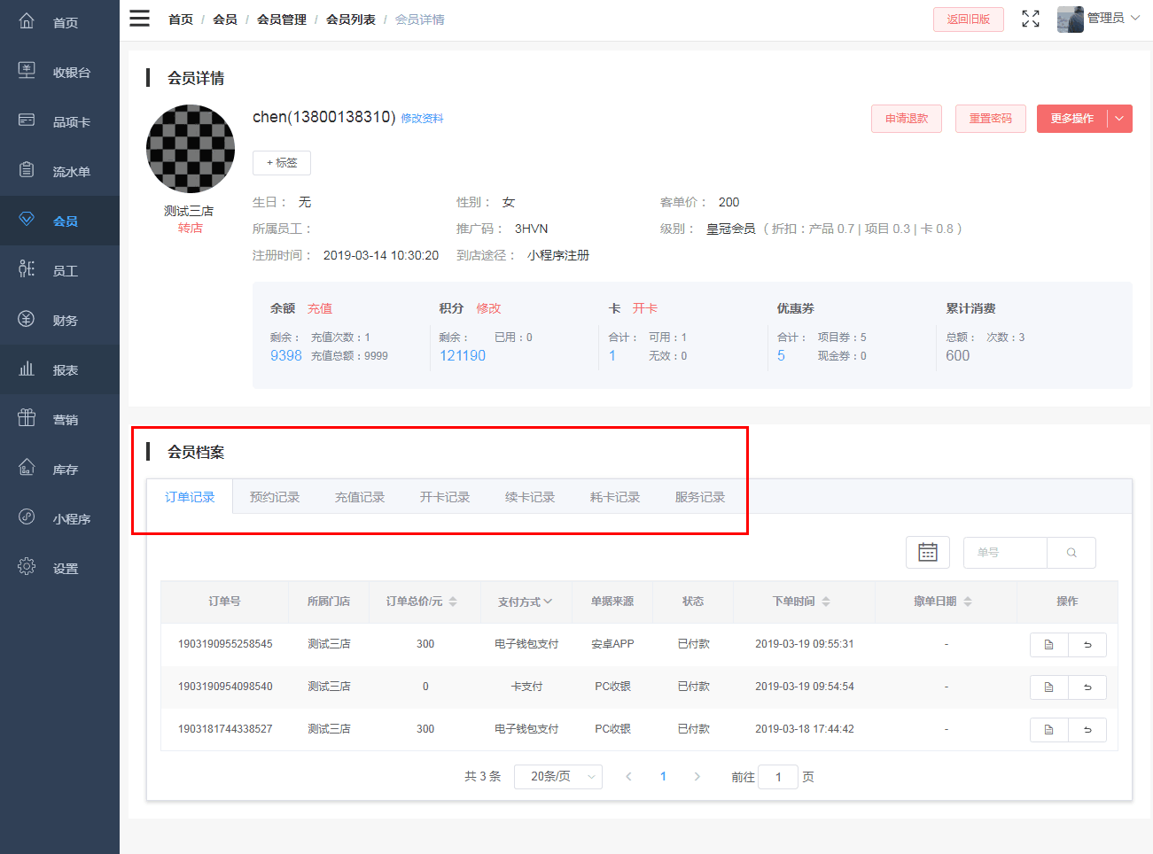View details of order 1903181744338527
Viewport: 1153px width, 854px height.
click(1049, 730)
